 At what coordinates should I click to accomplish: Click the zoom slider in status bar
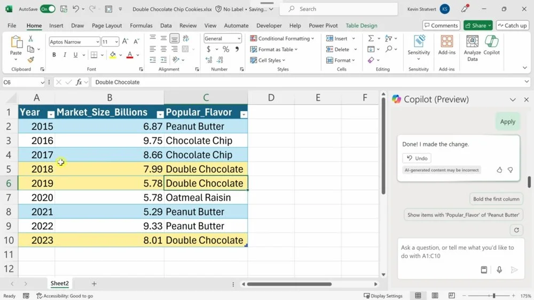pos(493,296)
